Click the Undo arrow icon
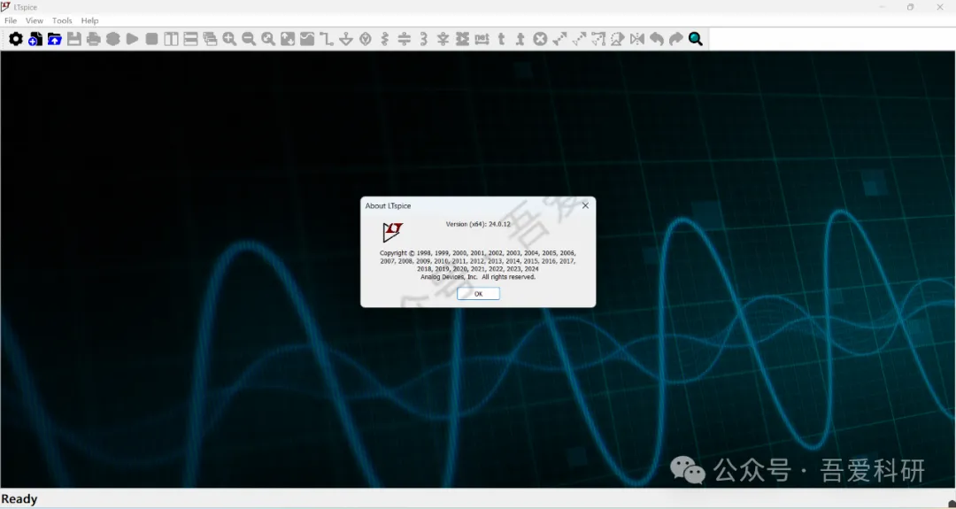Image resolution: width=956 pixels, height=509 pixels. [657, 39]
